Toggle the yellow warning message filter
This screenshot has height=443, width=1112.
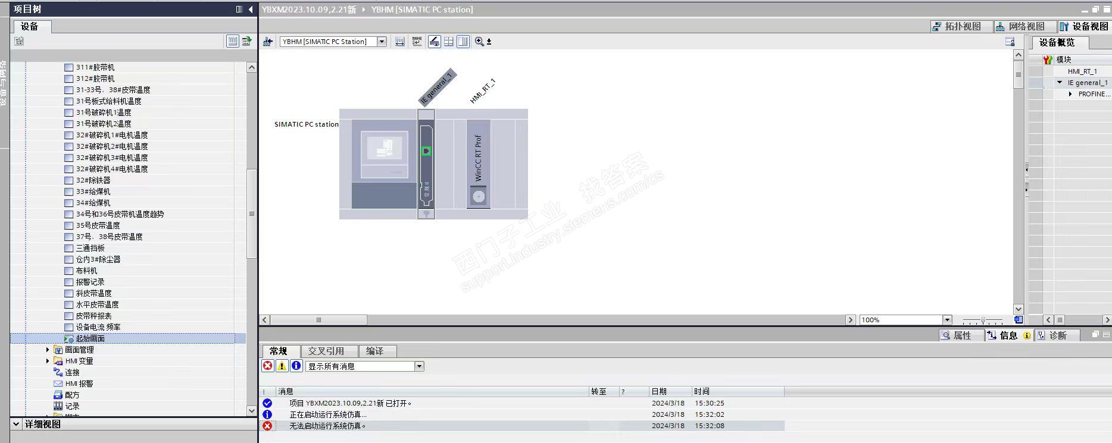282,366
